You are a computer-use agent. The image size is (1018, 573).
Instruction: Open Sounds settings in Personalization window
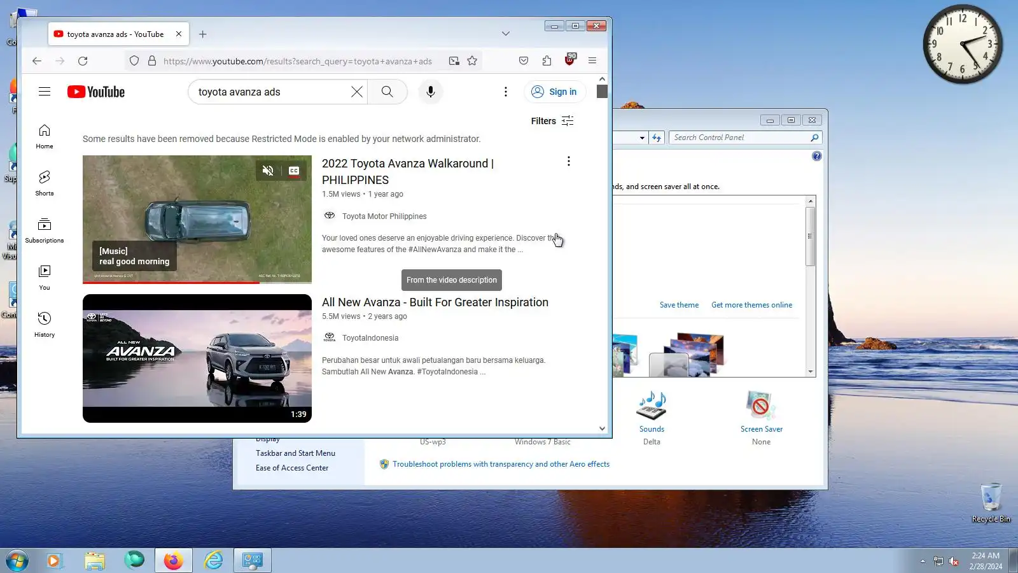click(x=652, y=418)
